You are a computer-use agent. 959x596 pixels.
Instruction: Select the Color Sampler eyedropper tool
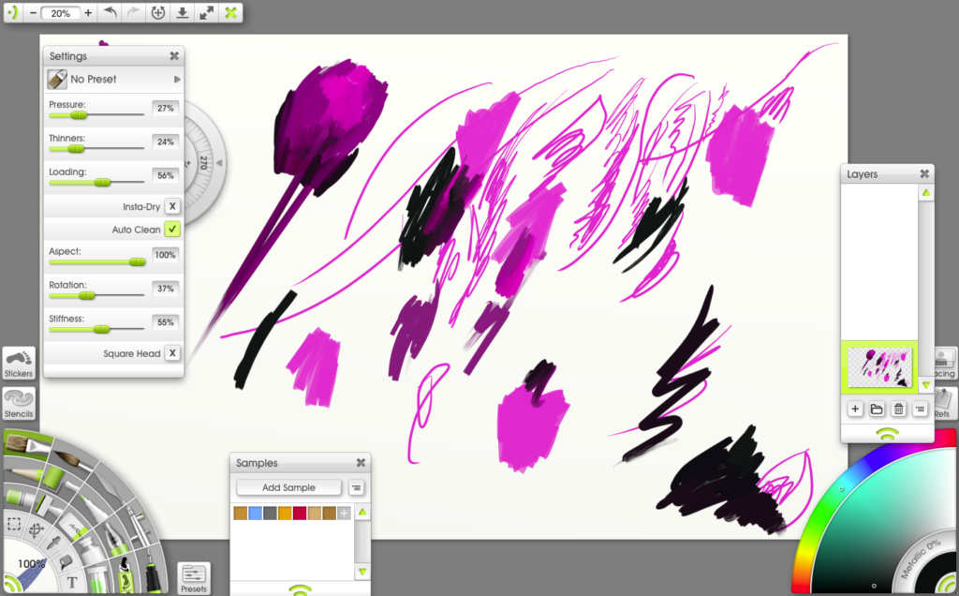(53, 543)
